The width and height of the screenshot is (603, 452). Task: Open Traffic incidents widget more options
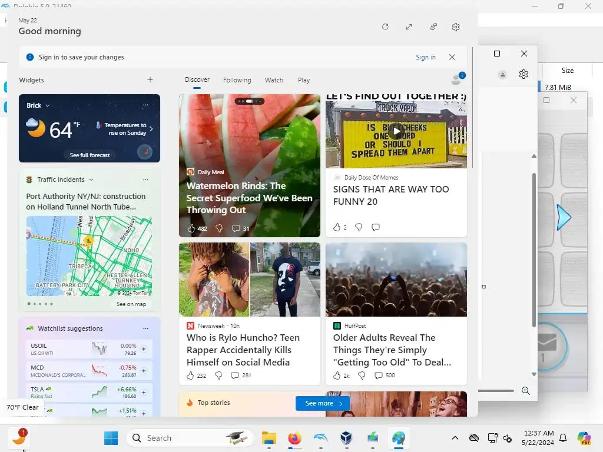click(145, 180)
